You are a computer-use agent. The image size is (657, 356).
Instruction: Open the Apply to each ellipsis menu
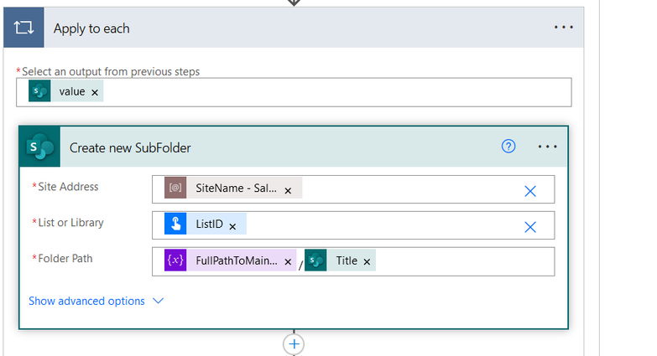point(563,27)
